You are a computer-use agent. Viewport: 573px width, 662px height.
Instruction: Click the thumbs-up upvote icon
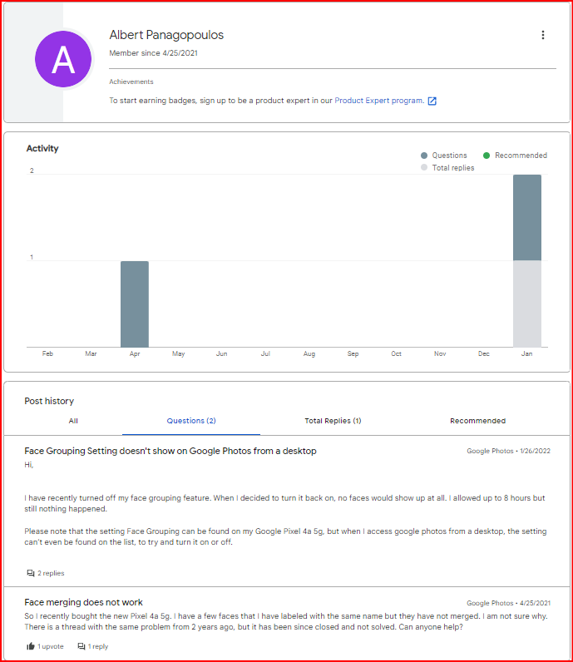point(31,646)
